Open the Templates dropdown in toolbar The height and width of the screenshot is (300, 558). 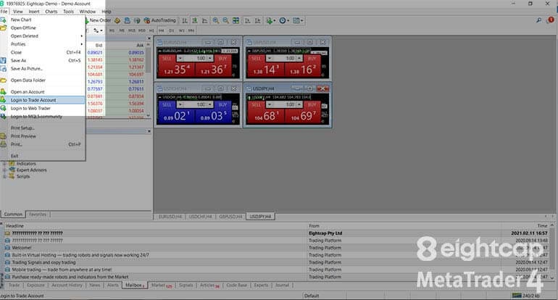(298, 20)
